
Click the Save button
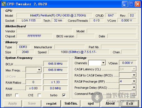32,104
